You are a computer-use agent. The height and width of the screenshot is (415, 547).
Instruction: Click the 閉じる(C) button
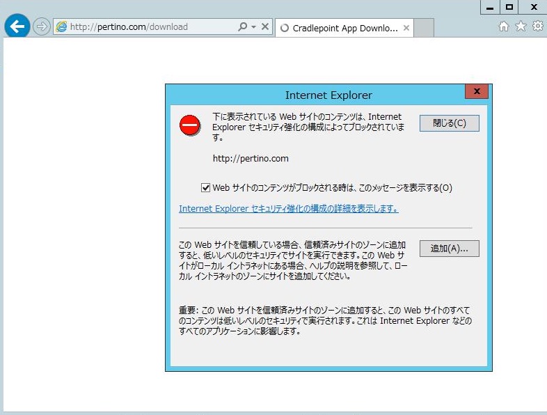coord(450,123)
